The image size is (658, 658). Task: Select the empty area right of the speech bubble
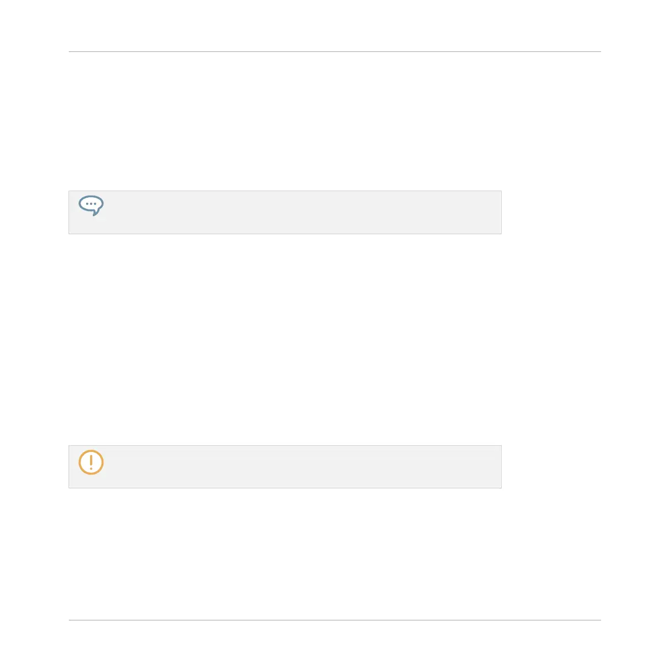302,212
